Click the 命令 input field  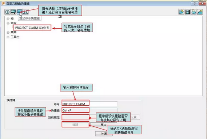[x=89, y=104]
